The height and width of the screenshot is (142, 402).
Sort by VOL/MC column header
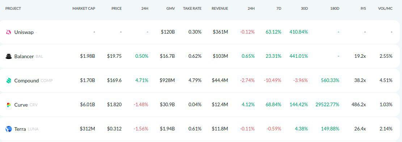(x=385, y=8)
